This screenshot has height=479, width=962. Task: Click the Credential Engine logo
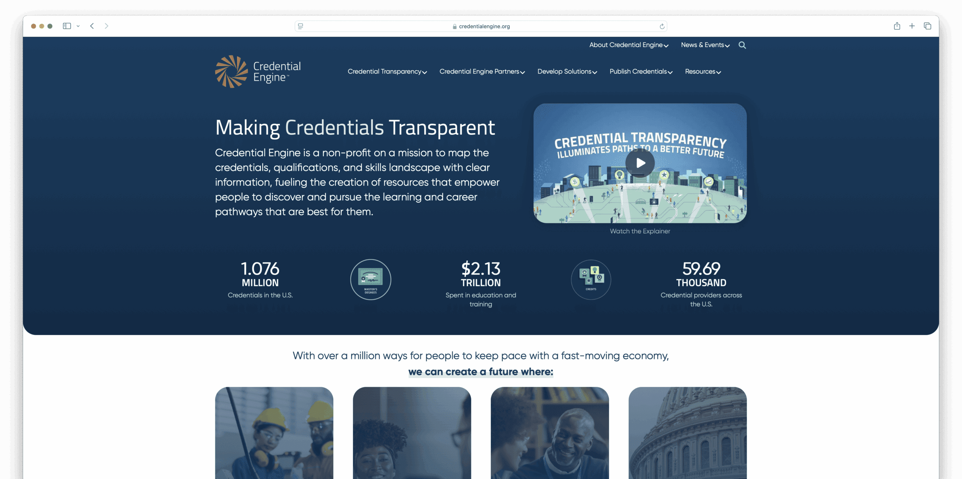click(257, 71)
